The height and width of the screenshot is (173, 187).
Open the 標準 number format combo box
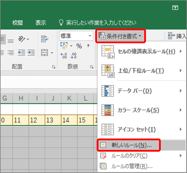click(x=76, y=36)
